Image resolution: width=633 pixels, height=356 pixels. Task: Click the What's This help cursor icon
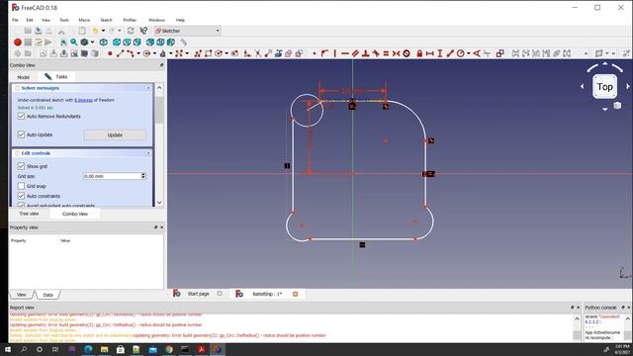point(143,31)
